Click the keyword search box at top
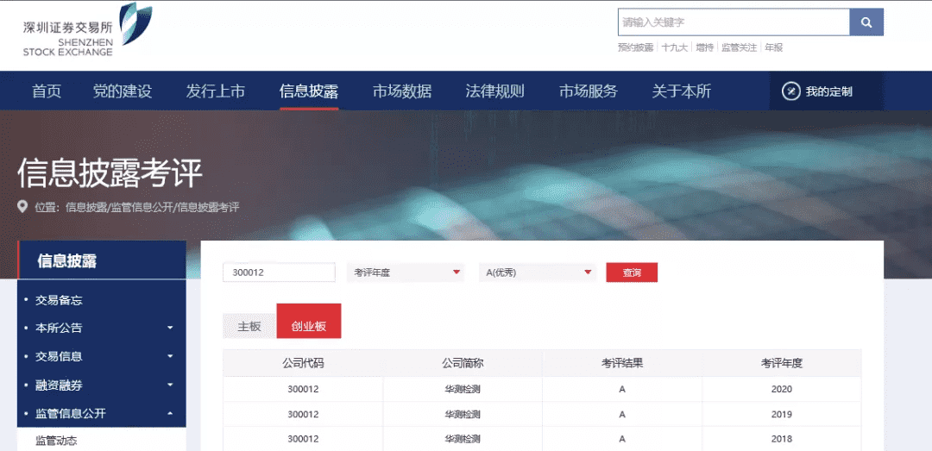 [x=734, y=22]
